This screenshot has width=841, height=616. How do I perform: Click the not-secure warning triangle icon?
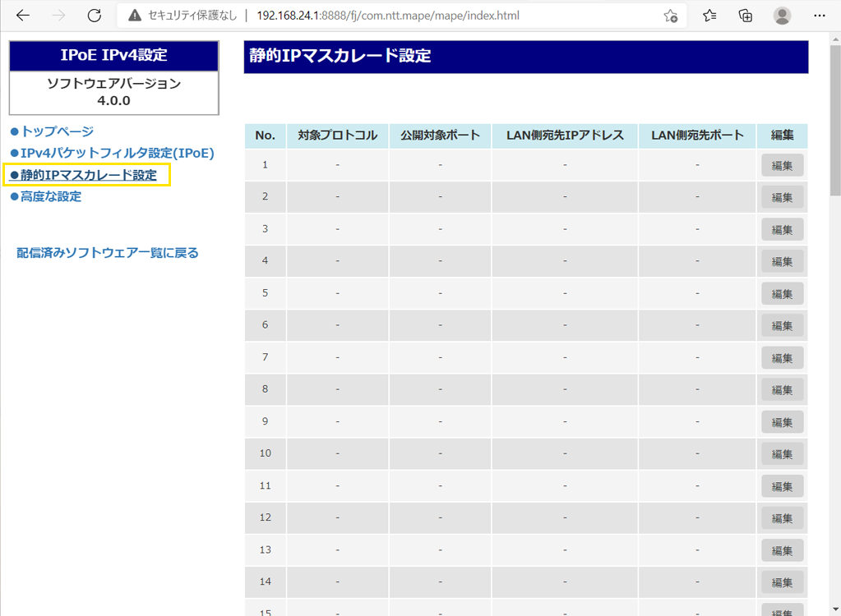[x=135, y=16]
